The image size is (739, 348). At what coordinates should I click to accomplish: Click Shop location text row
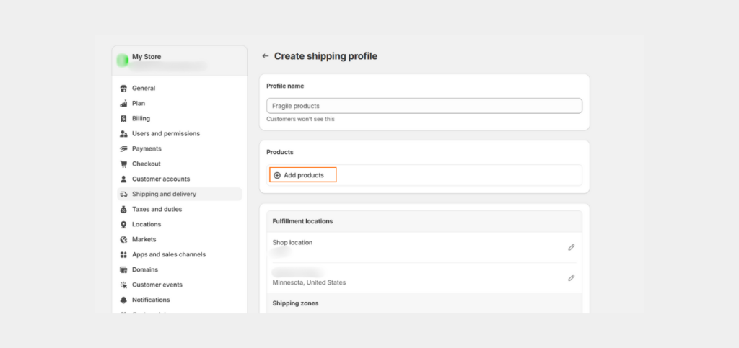tap(292, 243)
